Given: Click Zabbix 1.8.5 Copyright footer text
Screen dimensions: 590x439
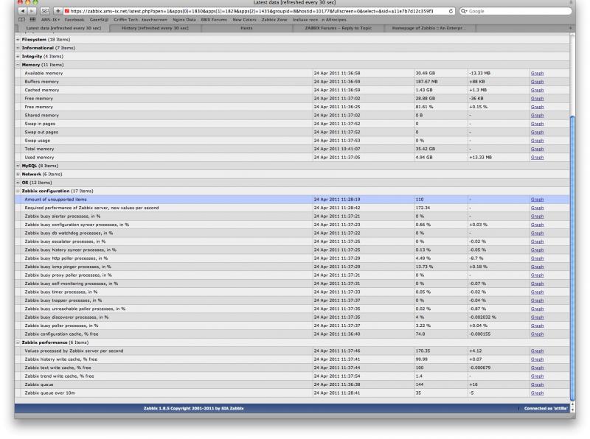Looking at the screenshot, I should pyautogui.click(x=193, y=408).
